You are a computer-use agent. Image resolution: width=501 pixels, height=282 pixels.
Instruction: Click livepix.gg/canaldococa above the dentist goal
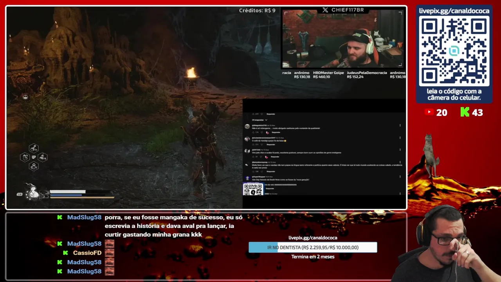pos(313,238)
